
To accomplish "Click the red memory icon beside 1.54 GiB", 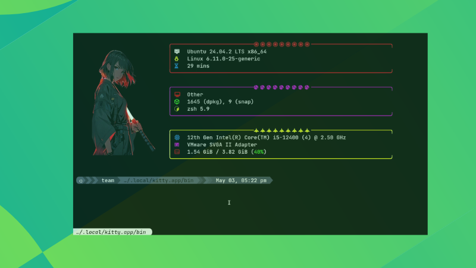I will [x=177, y=152].
